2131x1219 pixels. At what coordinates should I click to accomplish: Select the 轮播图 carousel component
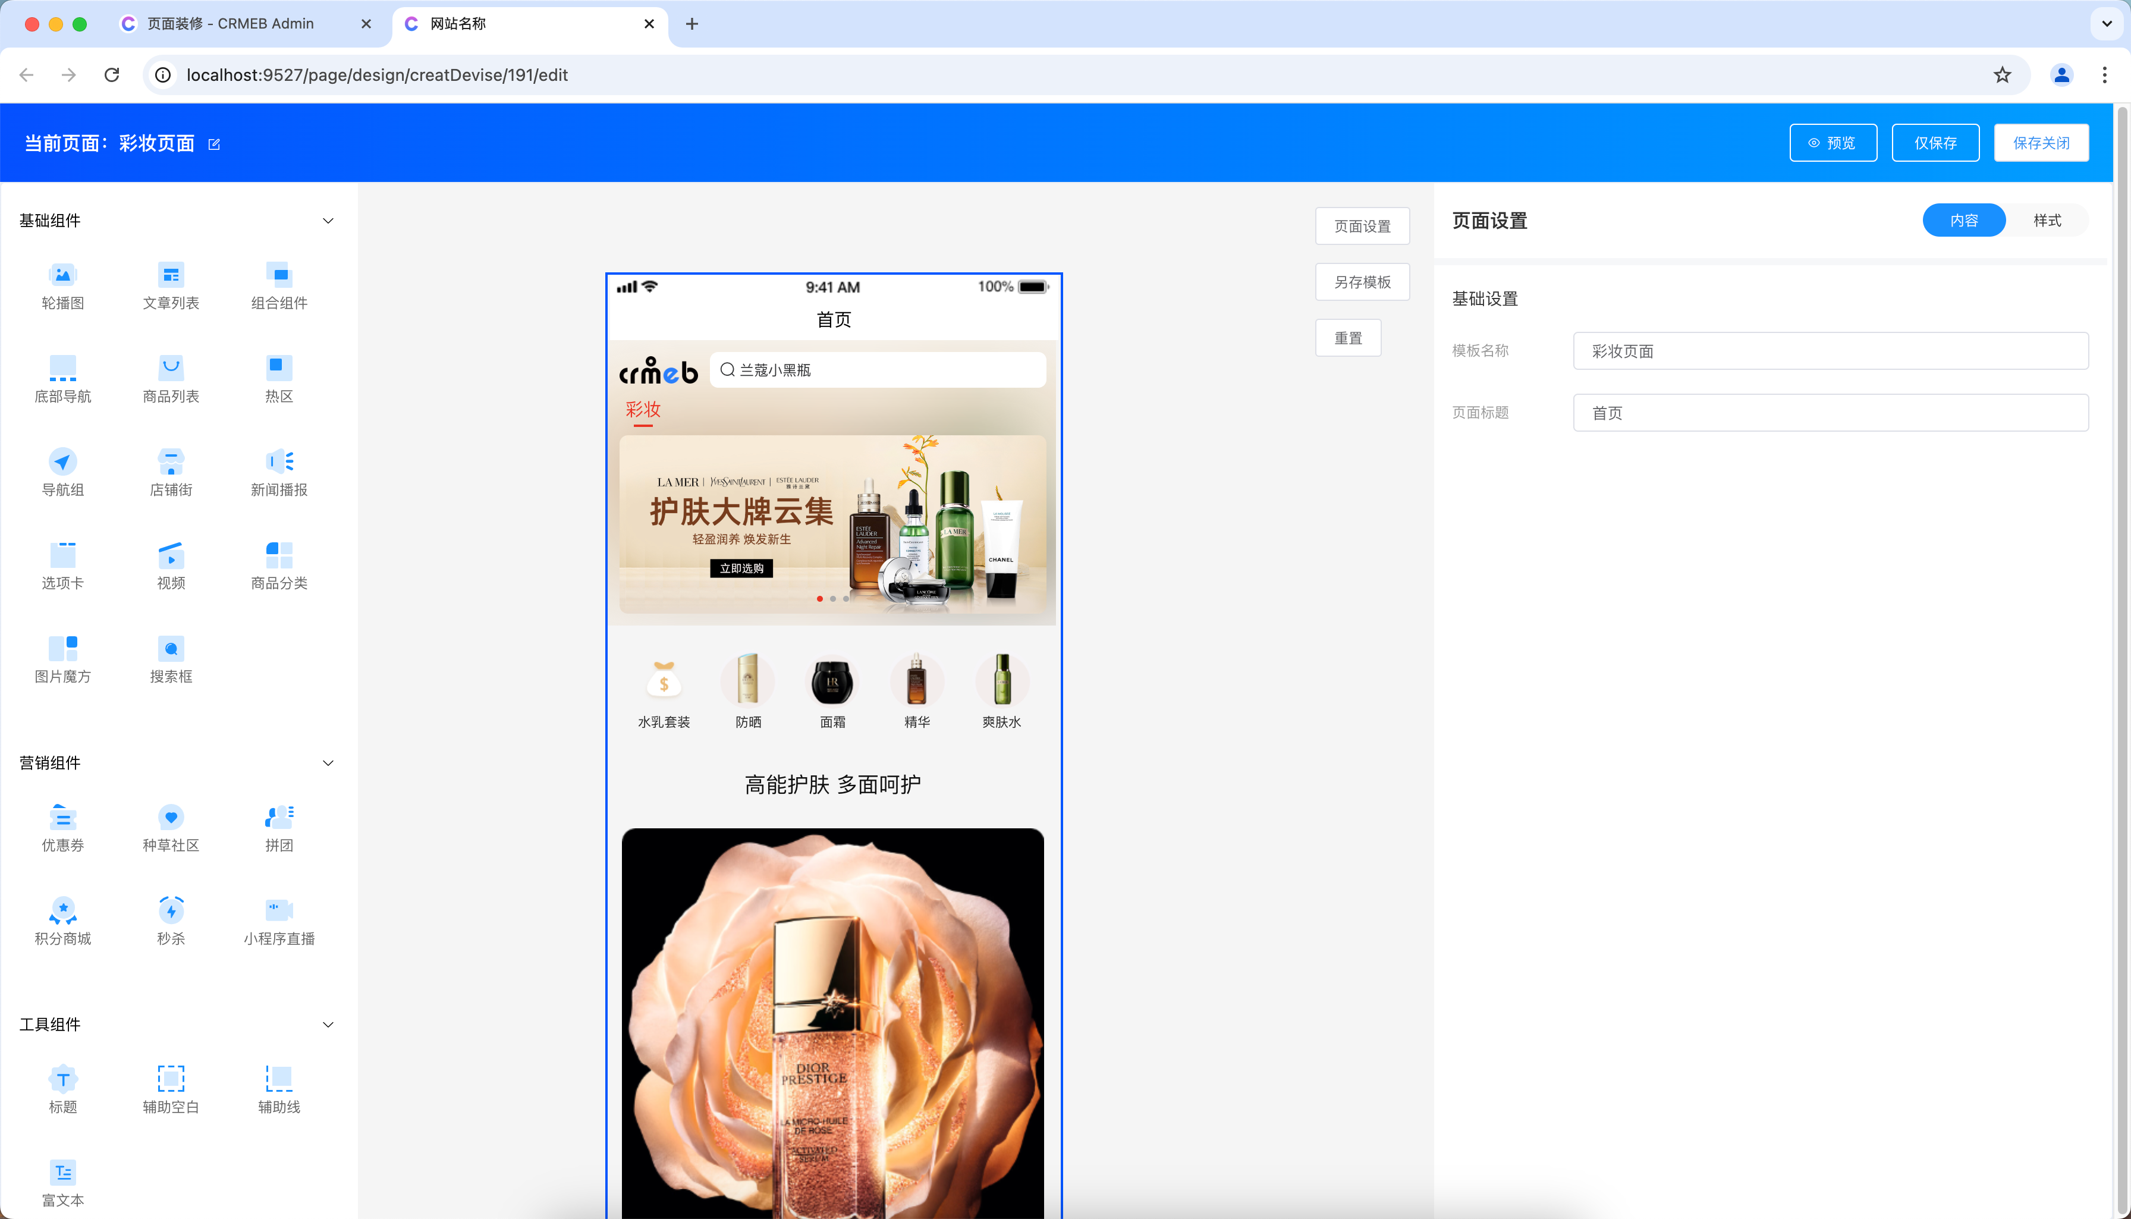click(63, 287)
